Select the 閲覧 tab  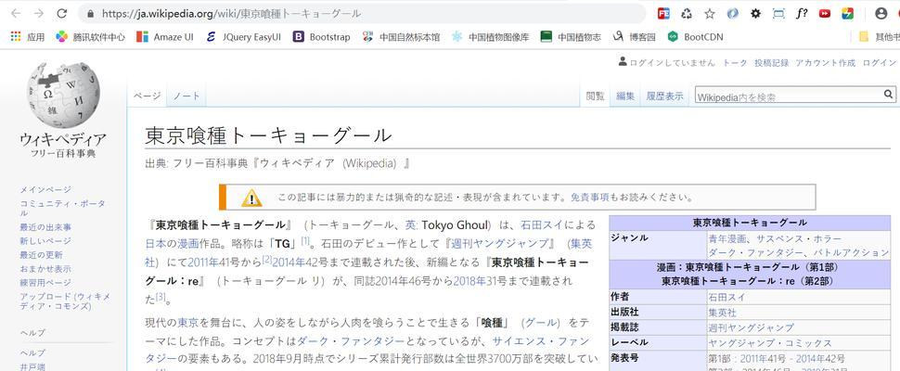(x=596, y=96)
